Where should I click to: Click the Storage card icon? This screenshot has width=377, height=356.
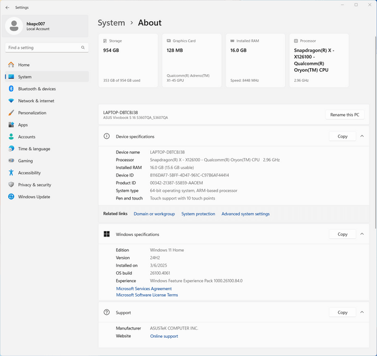[x=105, y=41]
